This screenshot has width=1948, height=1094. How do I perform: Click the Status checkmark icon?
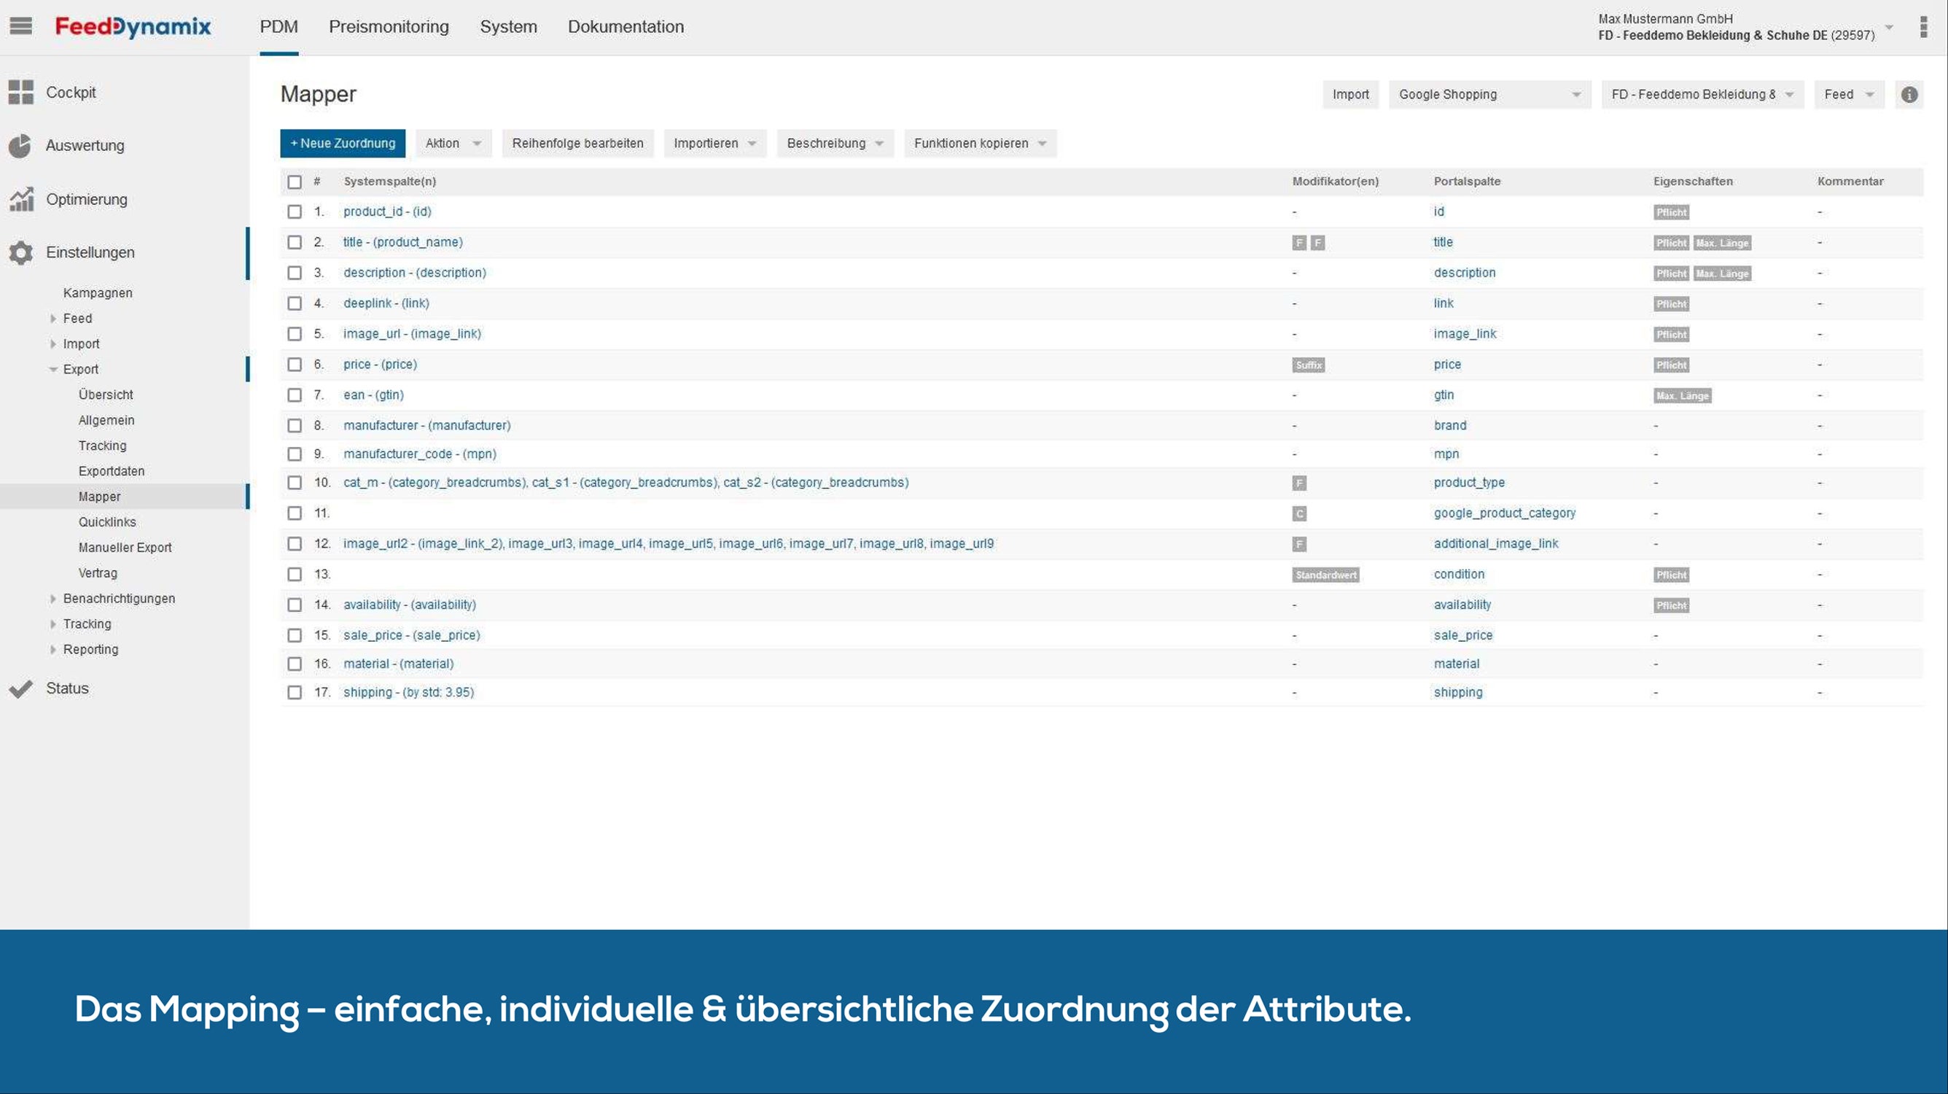coord(21,688)
